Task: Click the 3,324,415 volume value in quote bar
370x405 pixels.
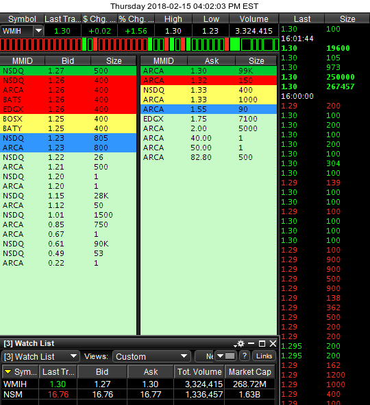Action: 254,31
